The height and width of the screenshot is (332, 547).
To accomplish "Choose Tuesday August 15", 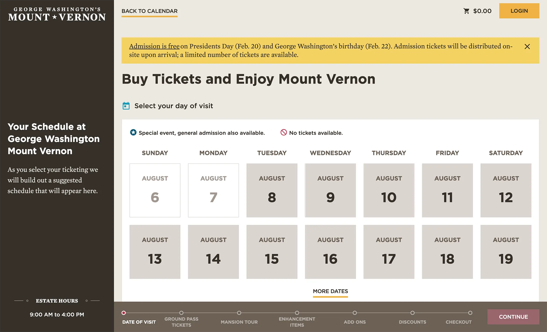I will [x=272, y=252].
